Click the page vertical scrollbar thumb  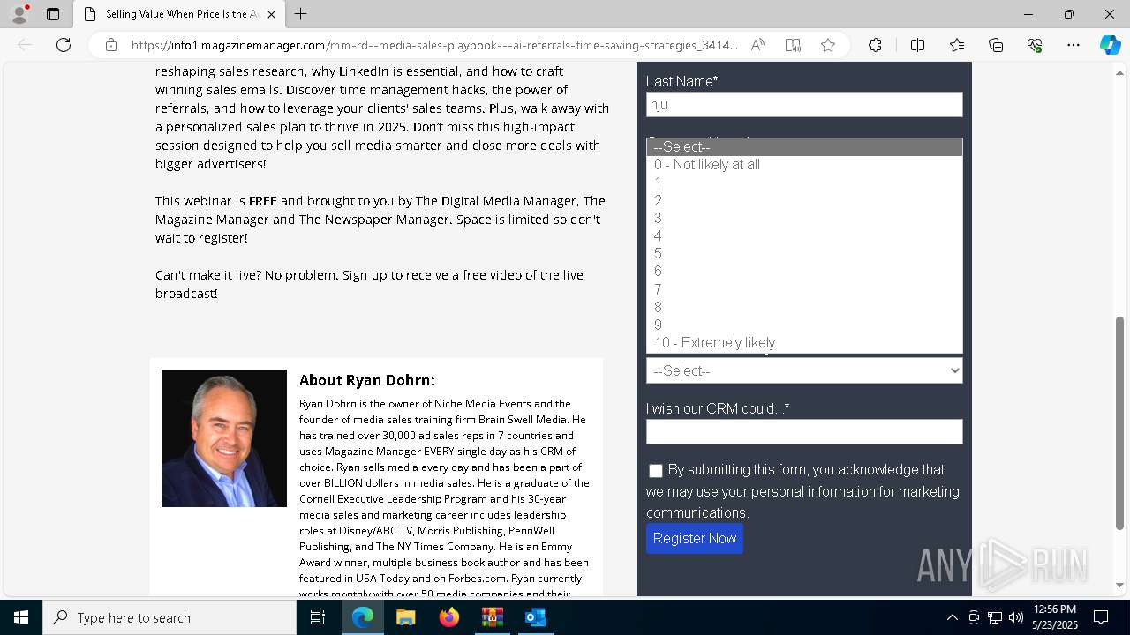1120,423
